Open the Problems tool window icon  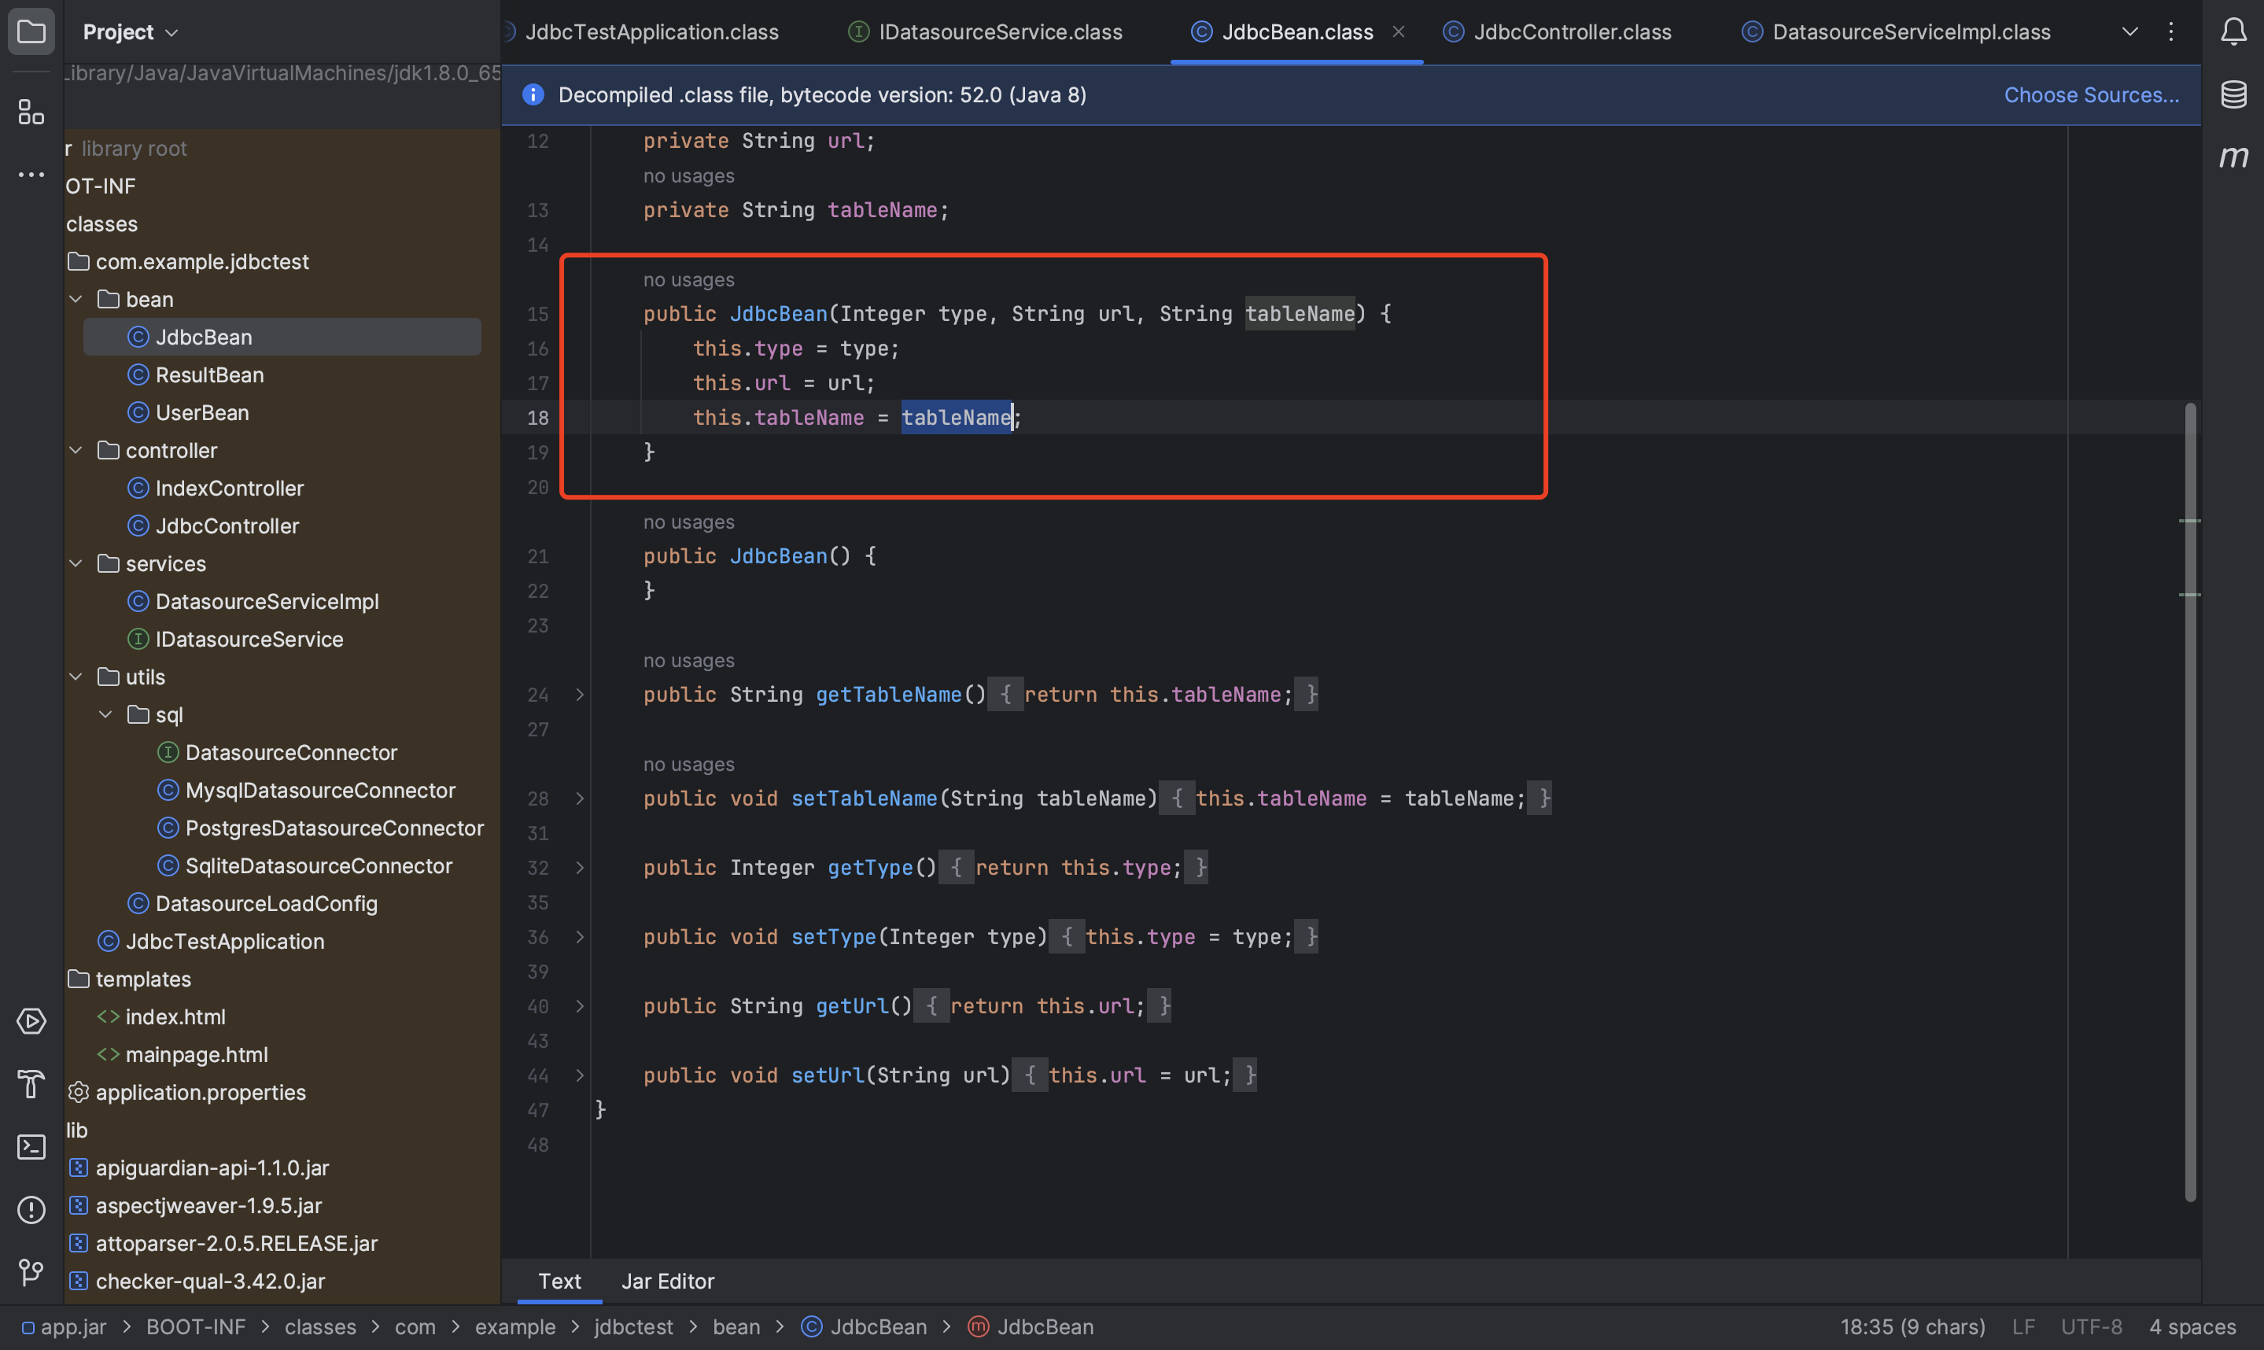(31, 1210)
